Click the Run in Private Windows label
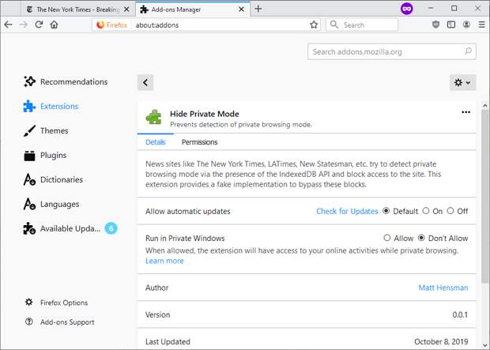Image resolution: width=490 pixels, height=350 pixels. pos(185,238)
